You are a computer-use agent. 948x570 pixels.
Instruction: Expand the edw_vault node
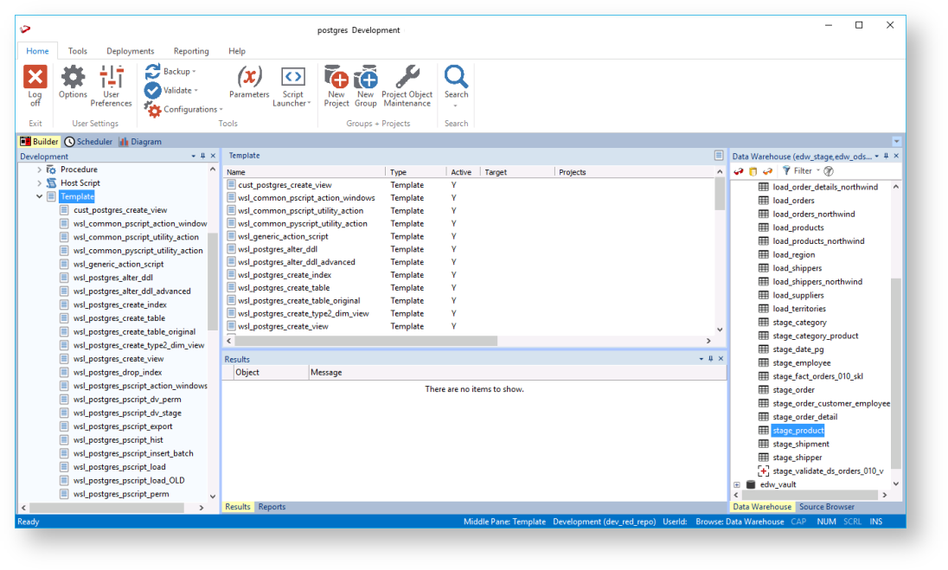pos(737,485)
